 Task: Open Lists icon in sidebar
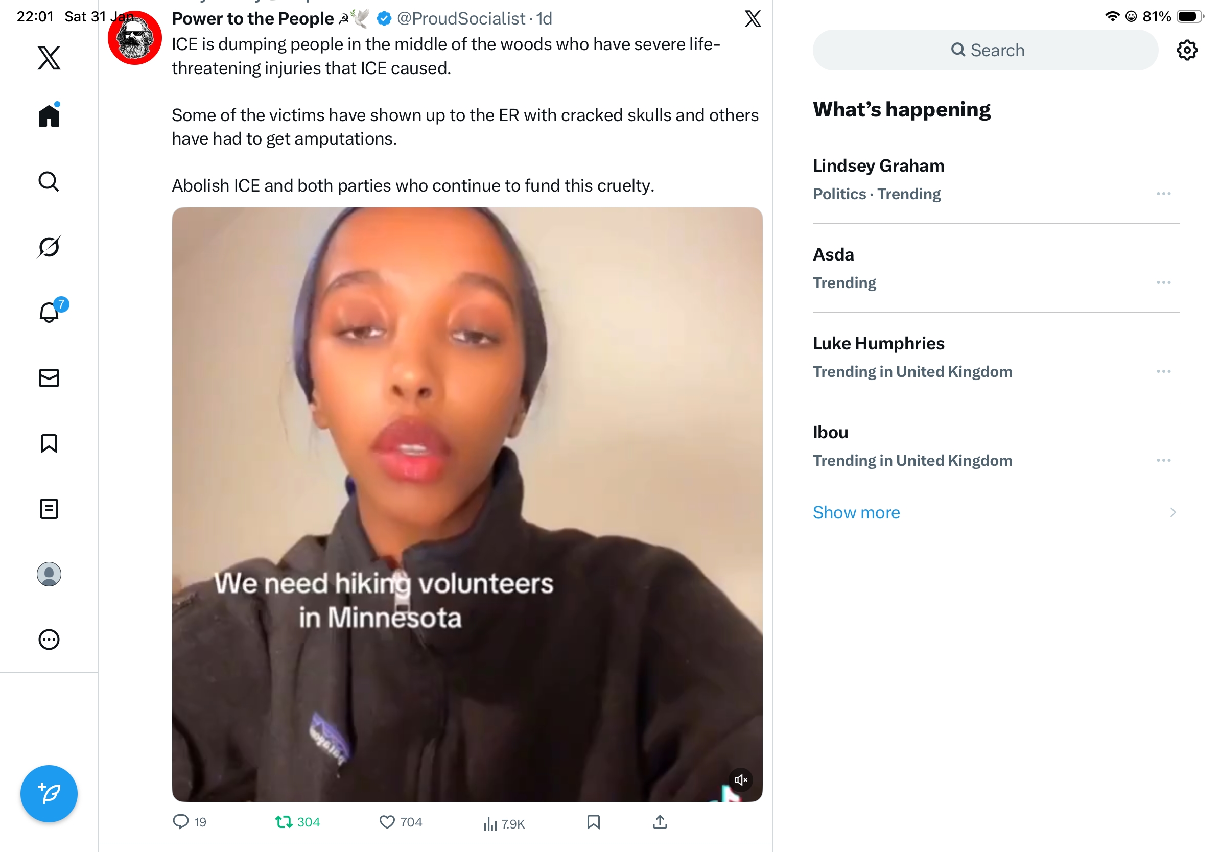[49, 509]
